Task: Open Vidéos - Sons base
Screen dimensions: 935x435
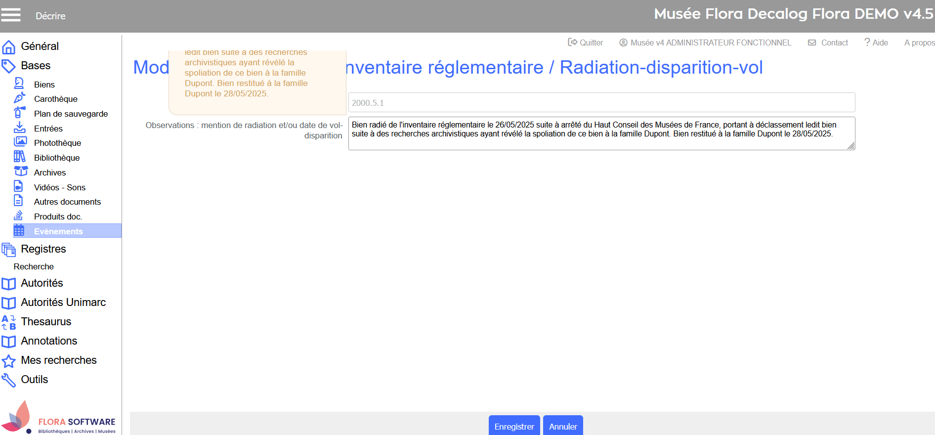Action: 59,187
